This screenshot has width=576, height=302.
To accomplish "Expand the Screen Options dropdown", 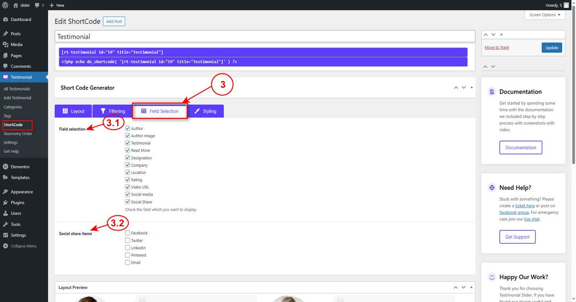I will point(545,15).
